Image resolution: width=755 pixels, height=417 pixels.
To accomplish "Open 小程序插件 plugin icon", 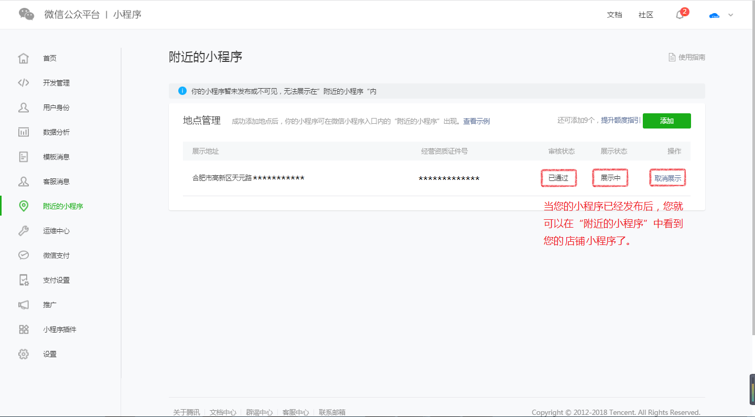I will (x=24, y=329).
